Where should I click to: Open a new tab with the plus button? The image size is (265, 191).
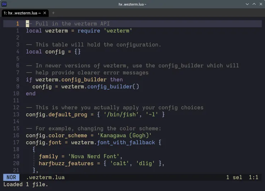click(53, 13)
